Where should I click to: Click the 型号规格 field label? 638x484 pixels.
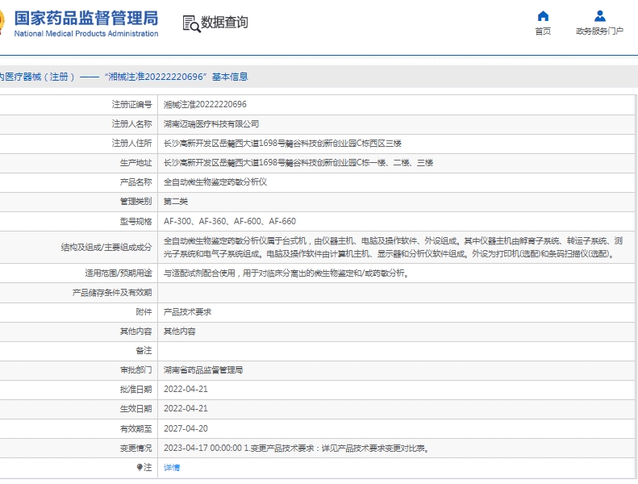pos(136,222)
